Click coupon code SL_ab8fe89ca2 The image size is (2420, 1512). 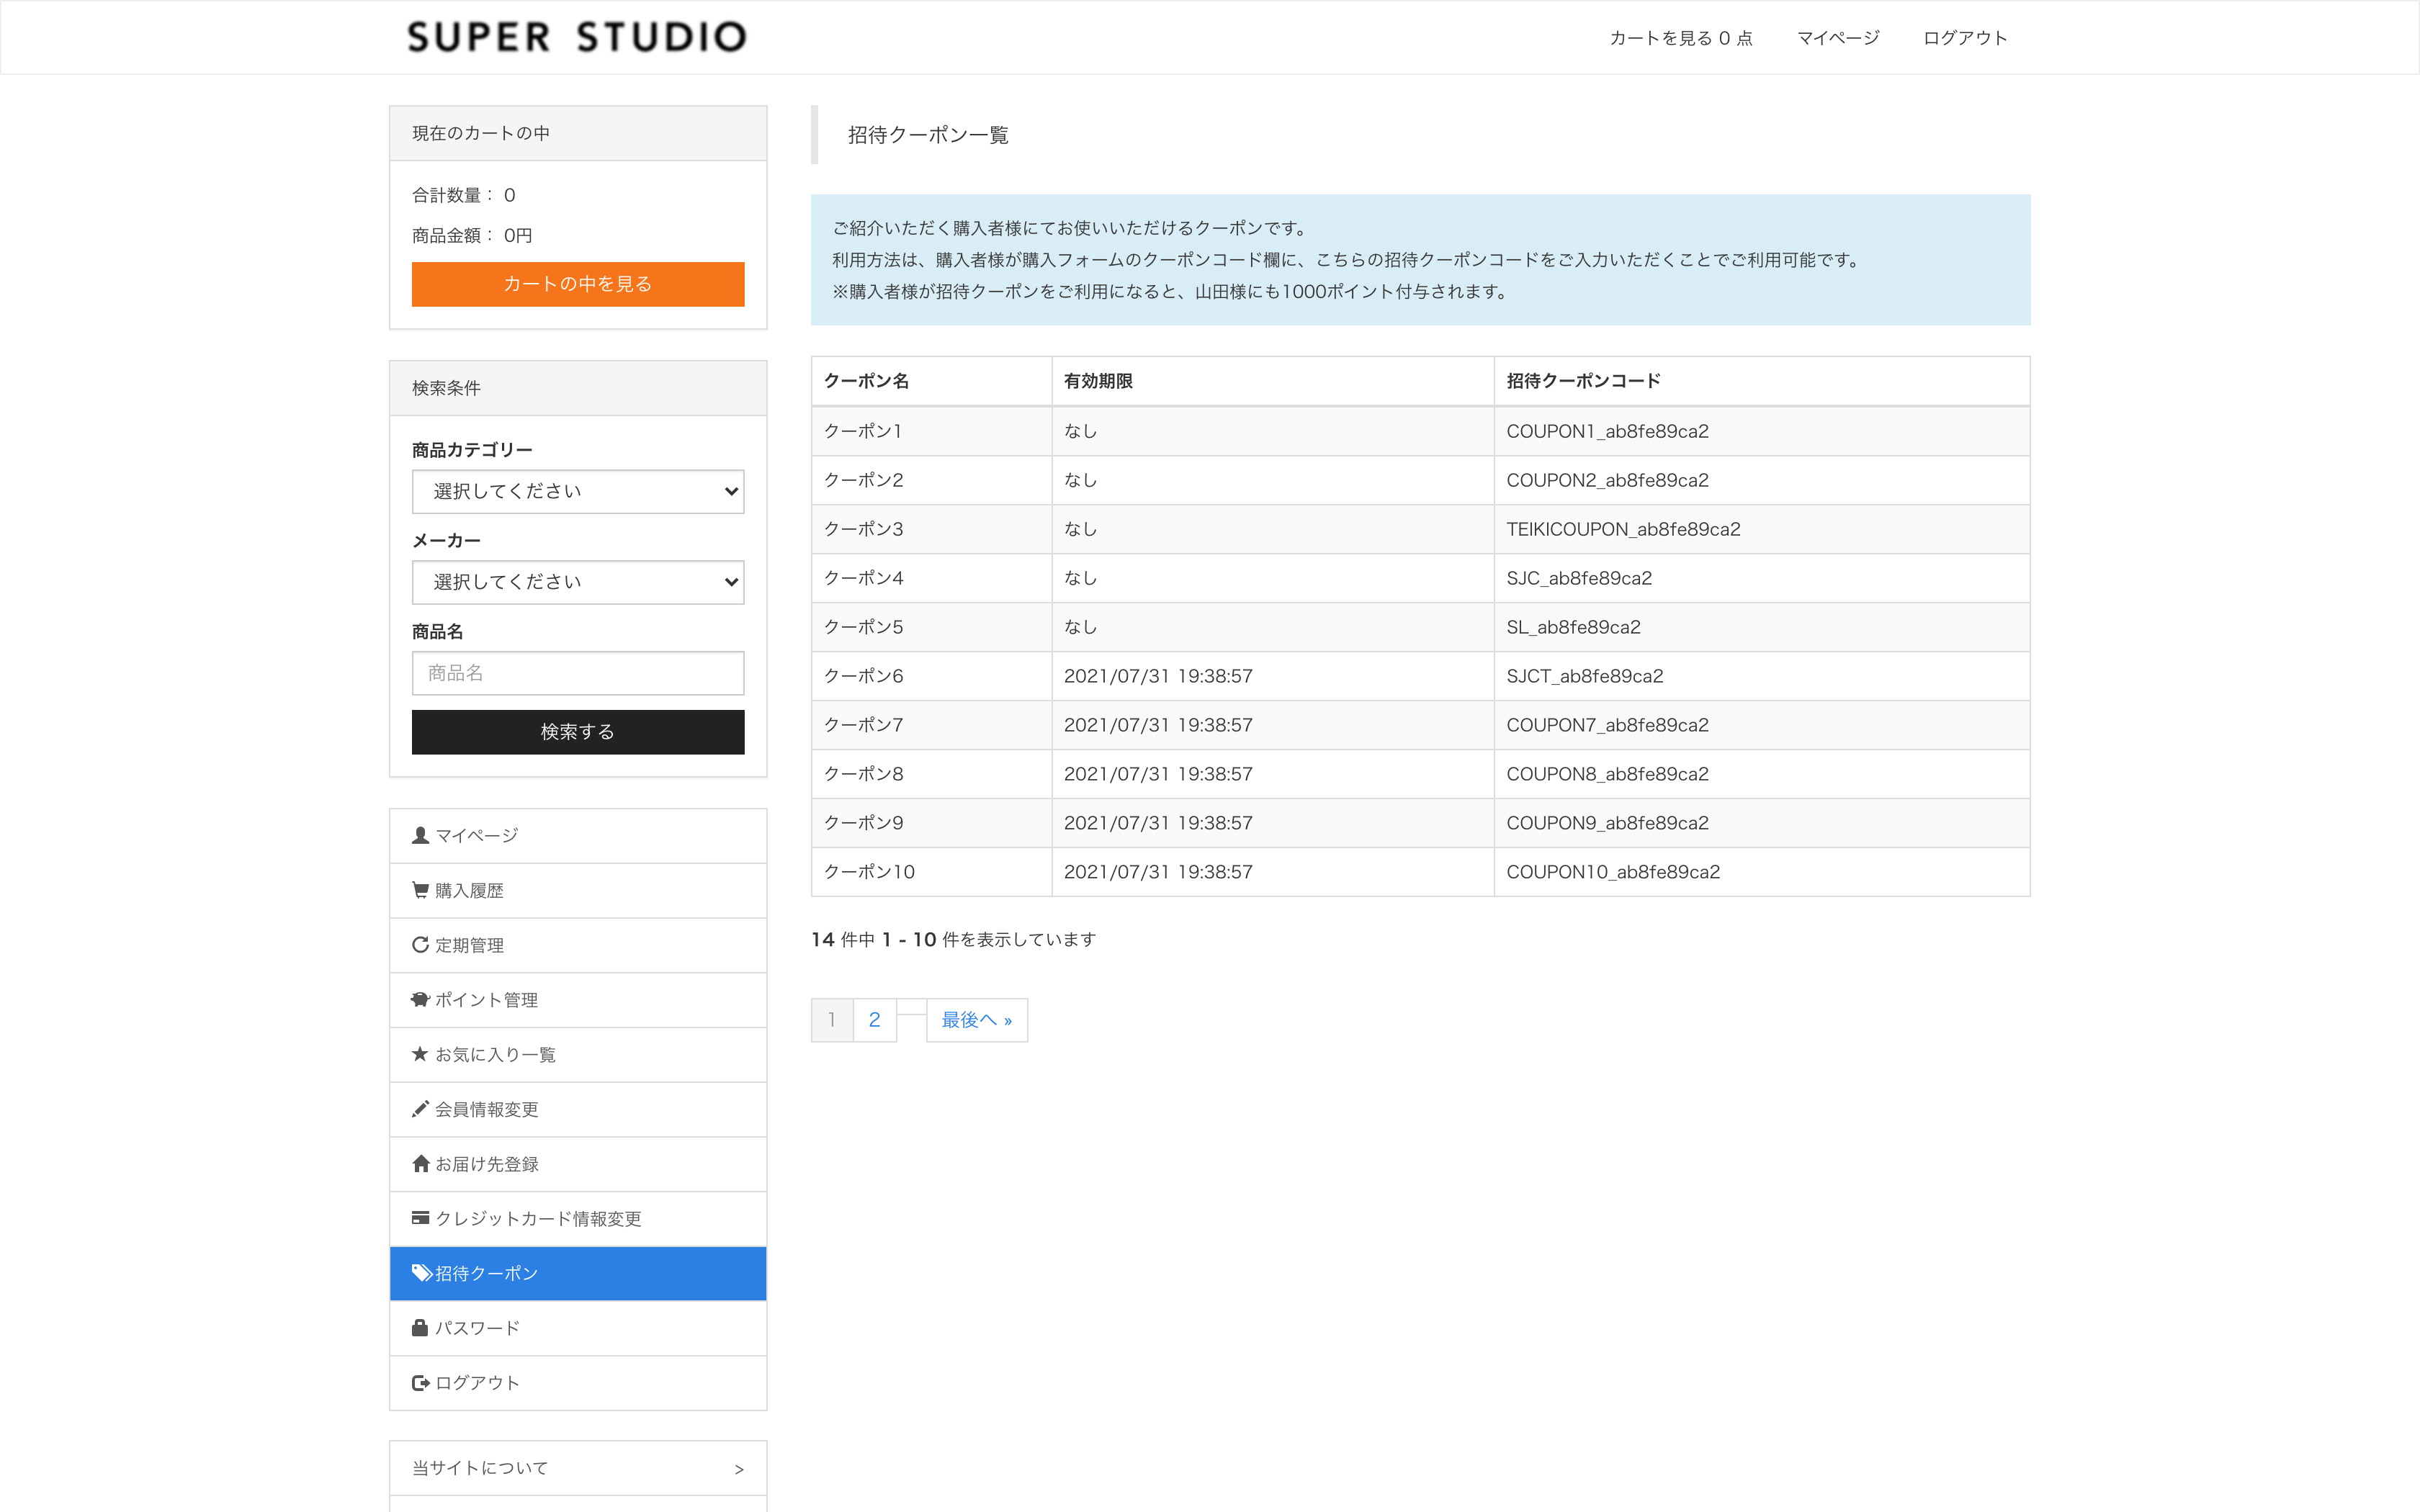click(1573, 627)
